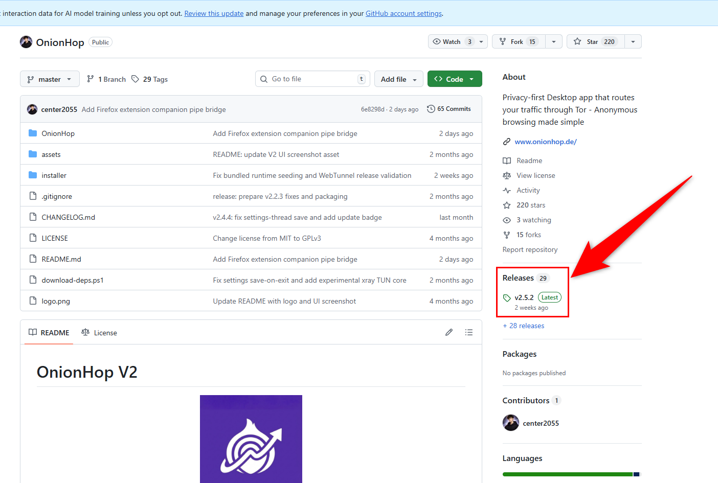This screenshot has height=483, width=718.
Task: Open the Fork dropdown arrow
Action: click(x=554, y=41)
